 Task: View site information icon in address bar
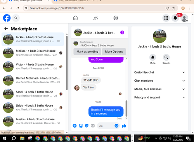(26, 8)
